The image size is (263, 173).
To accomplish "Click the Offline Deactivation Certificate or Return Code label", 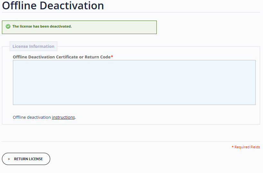I will click(x=62, y=57).
